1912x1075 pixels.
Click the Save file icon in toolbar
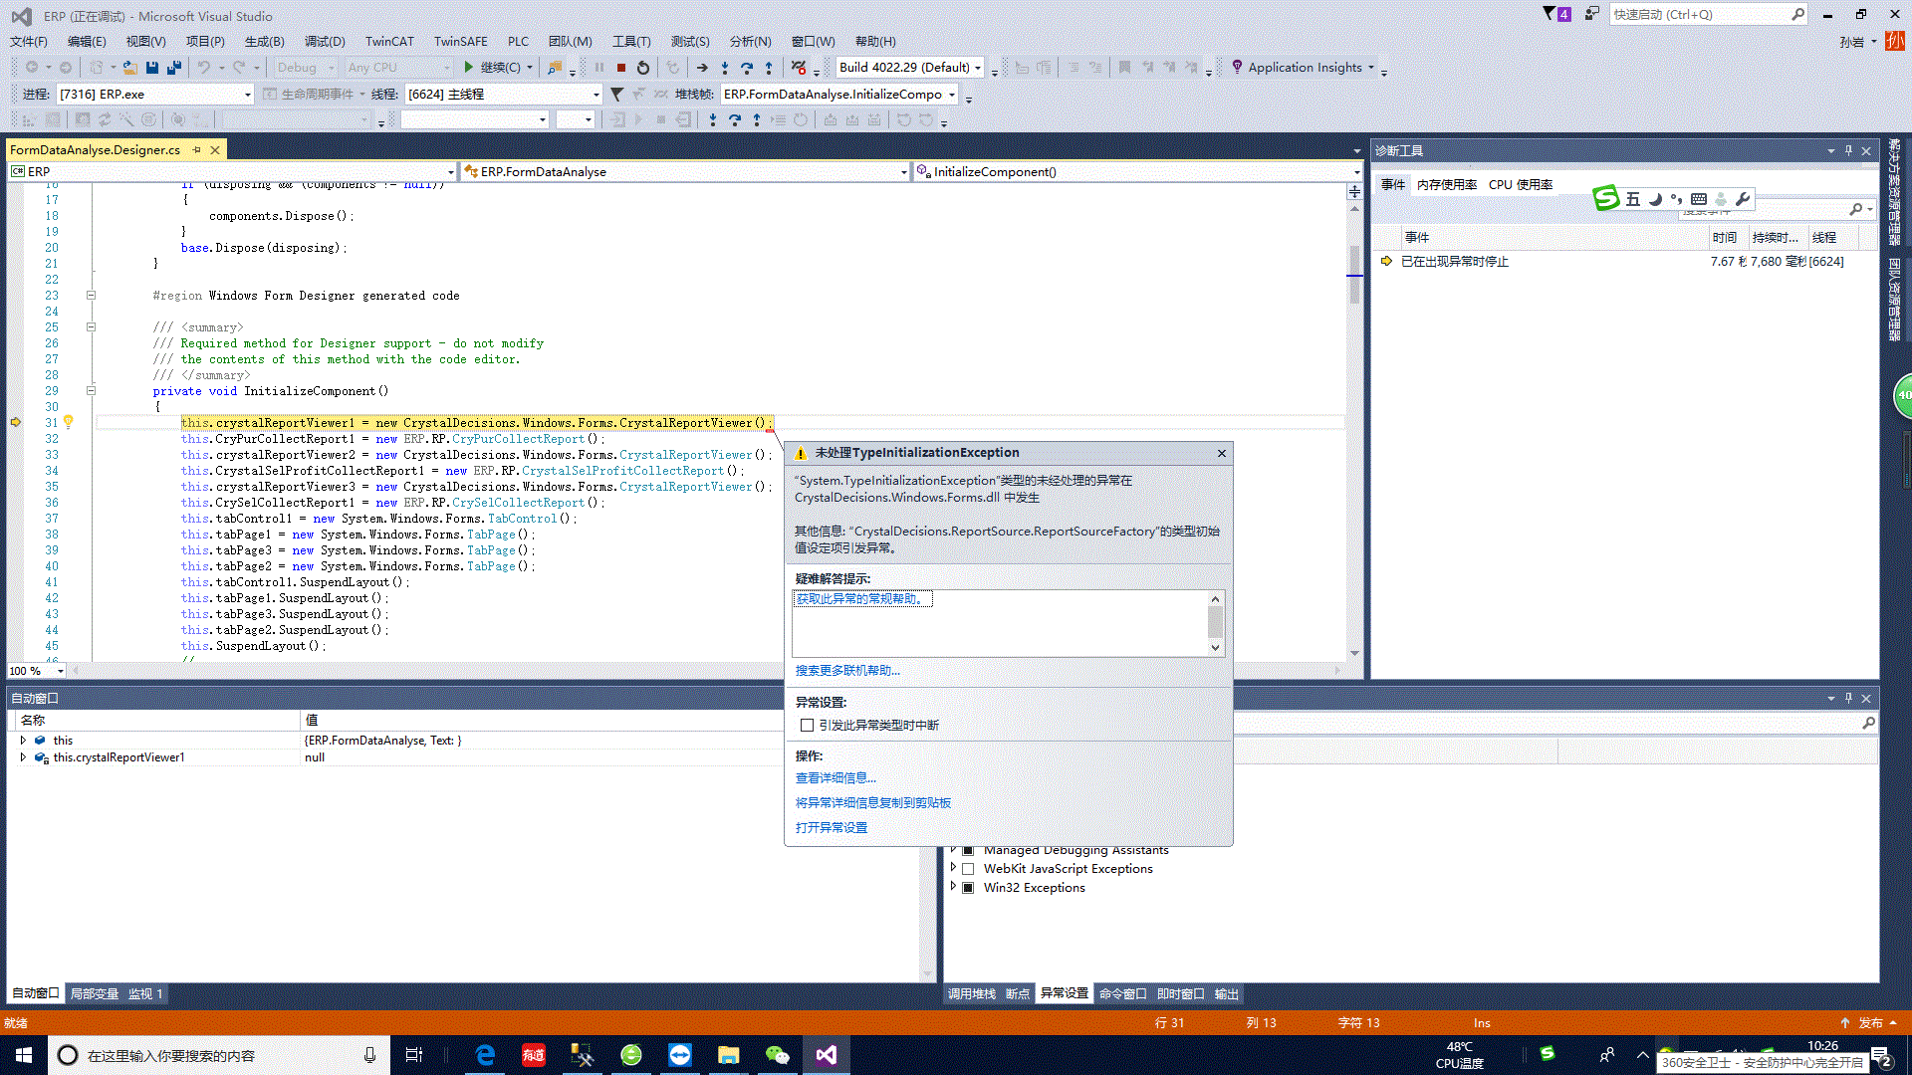152,68
